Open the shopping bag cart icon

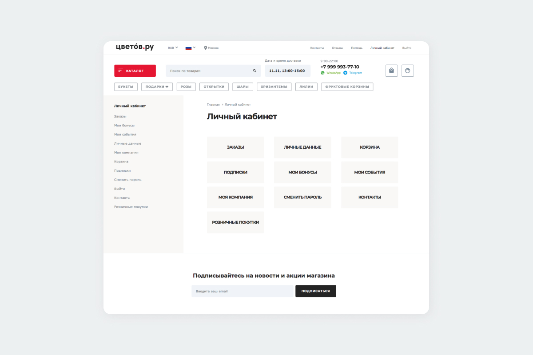coord(391,71)
